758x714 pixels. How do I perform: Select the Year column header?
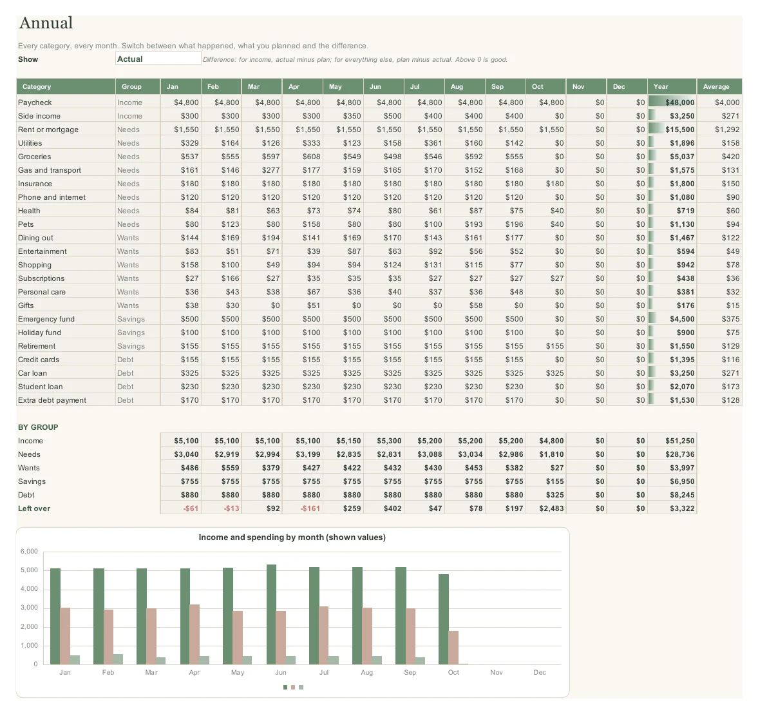pyautogui.click(x=672, y=86)
